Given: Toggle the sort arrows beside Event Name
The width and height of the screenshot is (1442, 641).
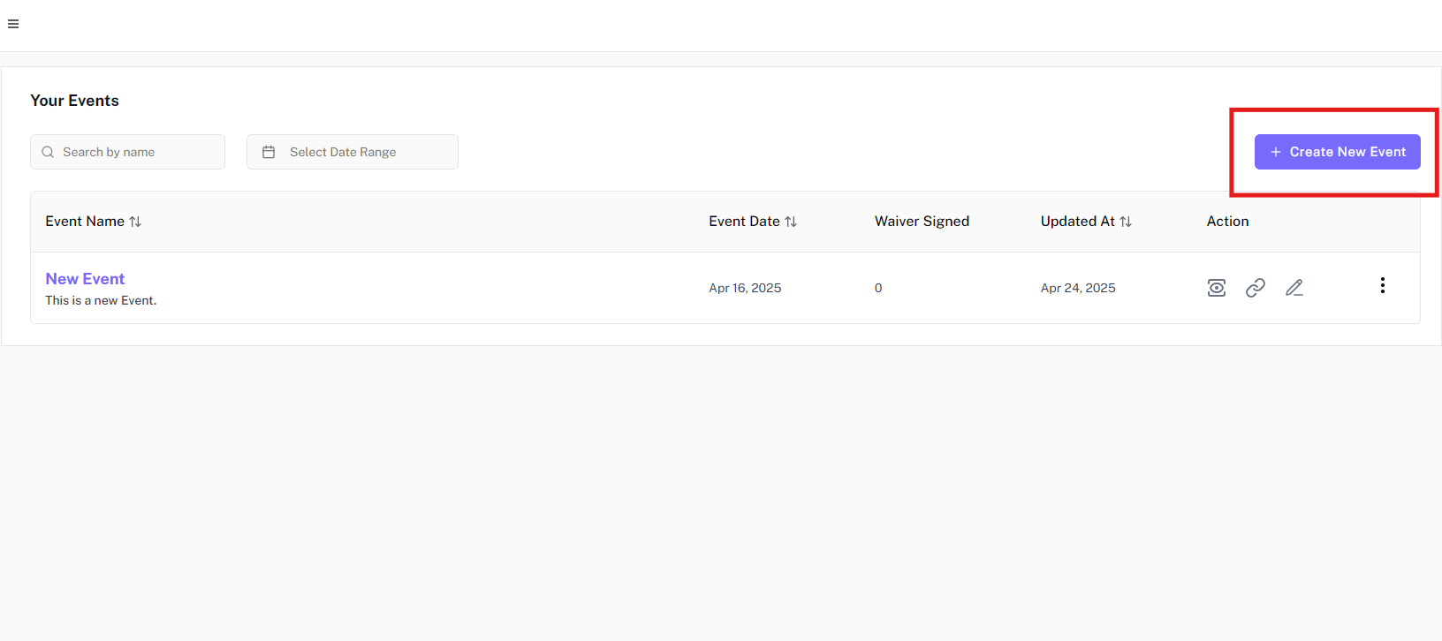Looking at the screenshot, I should [135, 222].
